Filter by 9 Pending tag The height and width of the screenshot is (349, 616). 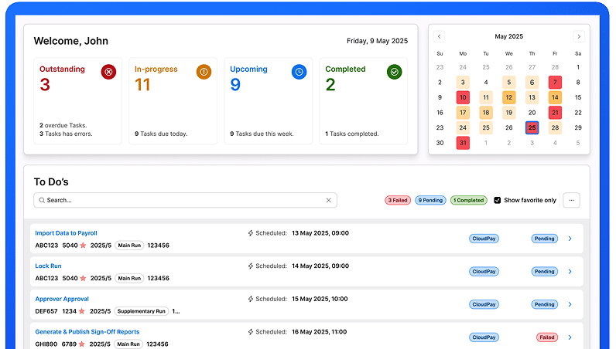pos(430,201)
